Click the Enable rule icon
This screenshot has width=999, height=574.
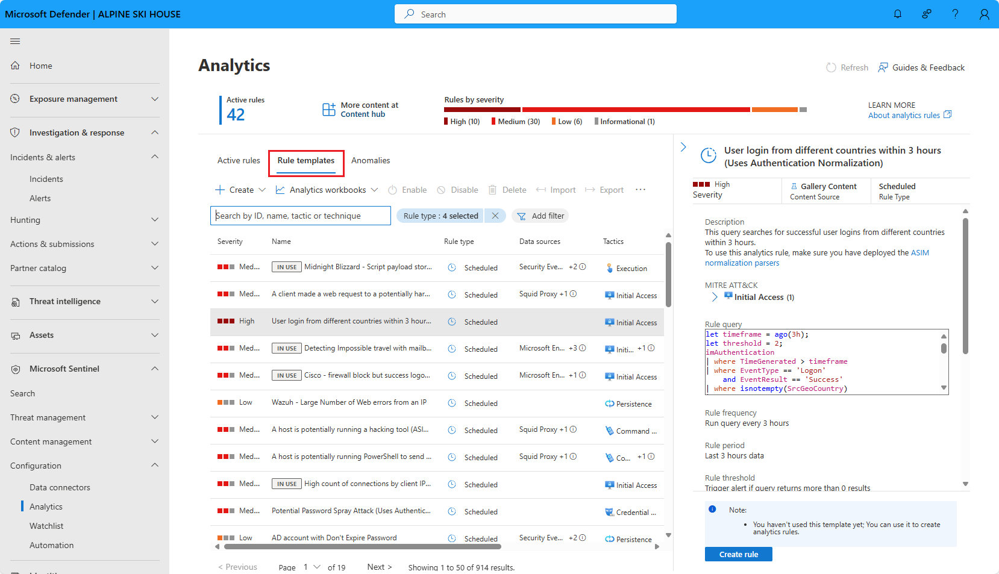392,190
